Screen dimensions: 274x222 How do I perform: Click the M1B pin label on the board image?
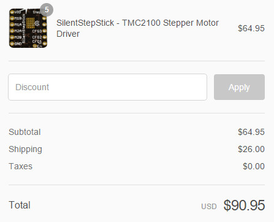click(x=18, y=18)
